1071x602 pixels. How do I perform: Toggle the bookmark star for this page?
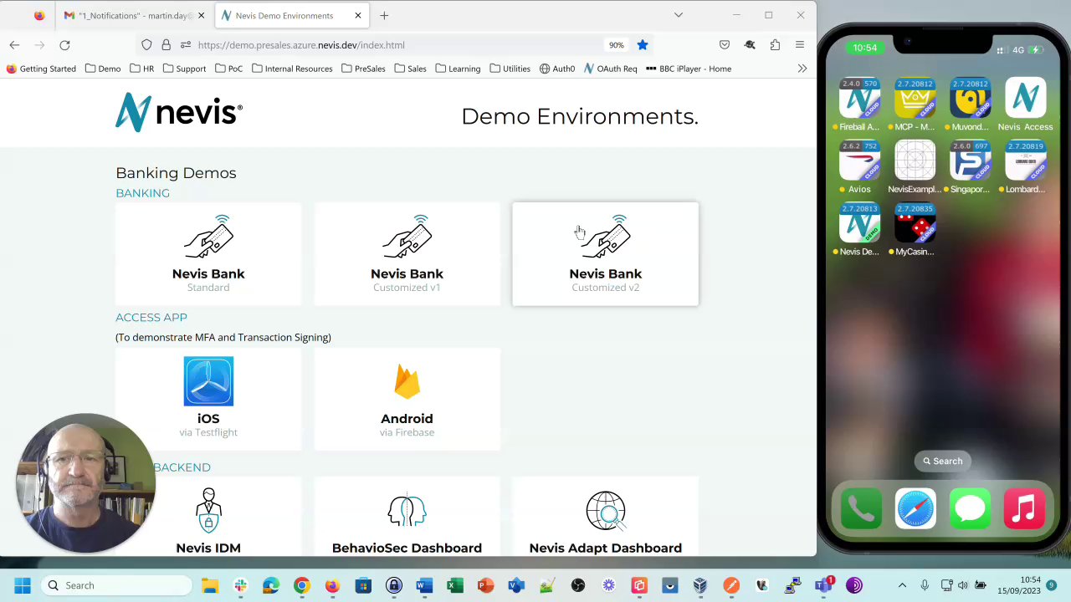[x=643, y=45]
